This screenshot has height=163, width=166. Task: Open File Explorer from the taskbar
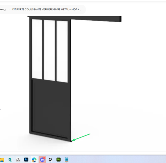(2, 160)
